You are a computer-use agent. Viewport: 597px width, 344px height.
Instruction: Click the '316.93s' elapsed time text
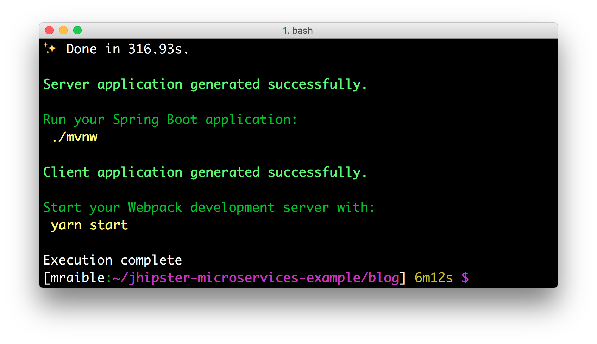click(x=155, y=49)
